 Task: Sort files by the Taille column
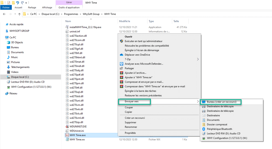176,21
